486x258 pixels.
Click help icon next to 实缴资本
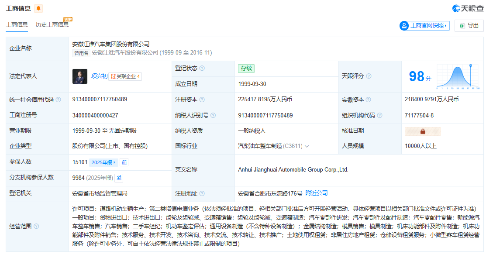(x=368, y=100)
